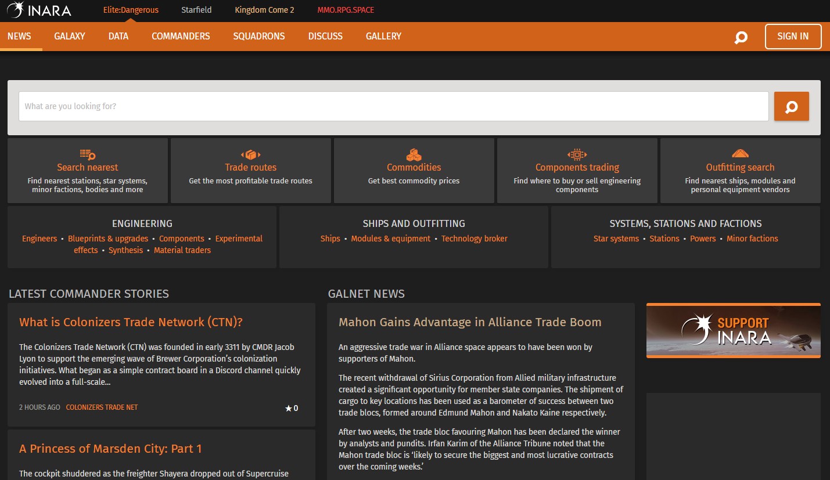Submit search with the orange magnifier button
Image resolution: width=830 pixels, height=480 pixels.
791,106
